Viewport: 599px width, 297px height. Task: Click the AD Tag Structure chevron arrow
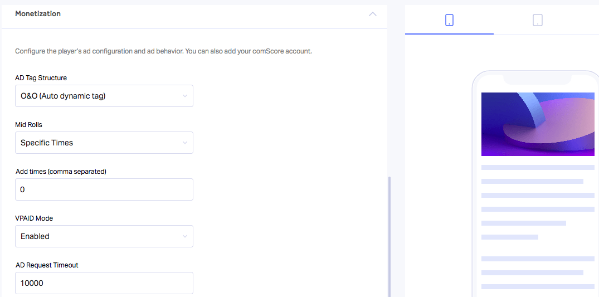pos(185,96)
